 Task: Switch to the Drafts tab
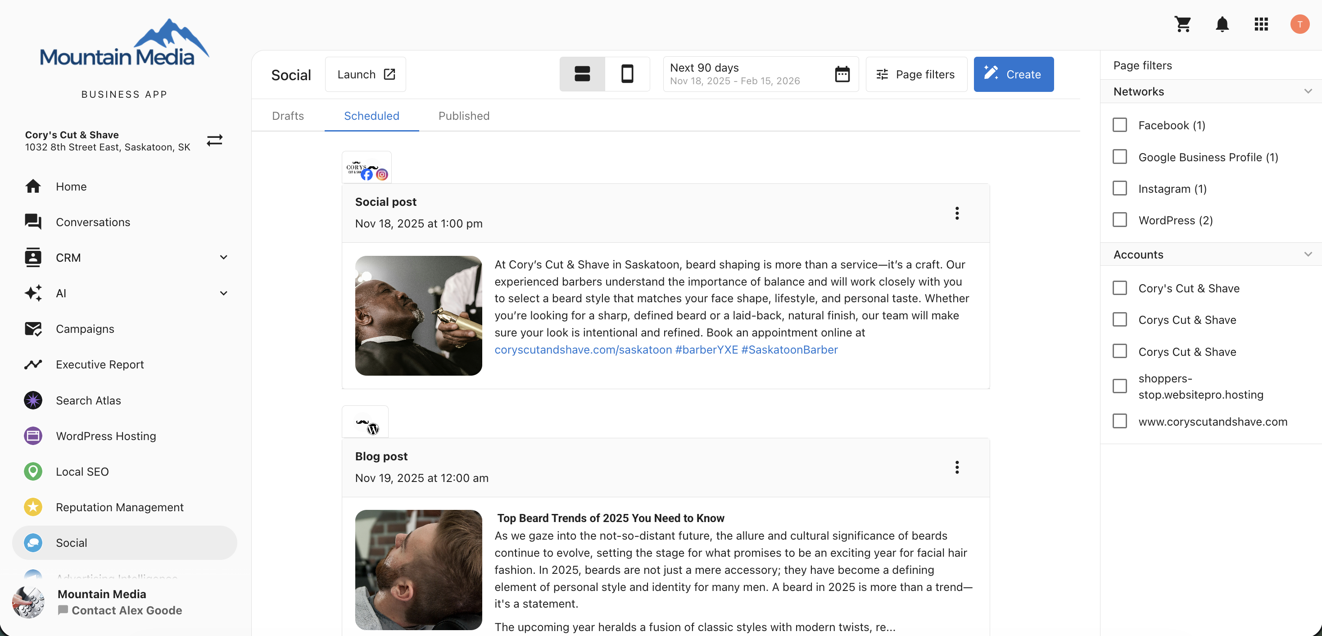point(288,115)
